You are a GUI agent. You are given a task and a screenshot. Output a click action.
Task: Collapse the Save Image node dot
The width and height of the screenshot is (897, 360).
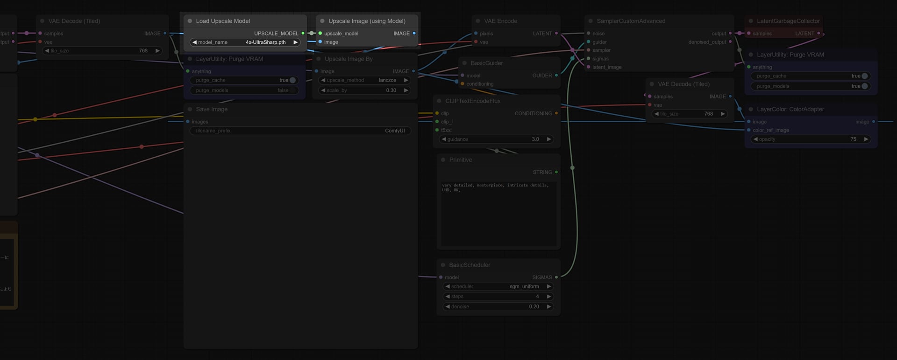190,109
